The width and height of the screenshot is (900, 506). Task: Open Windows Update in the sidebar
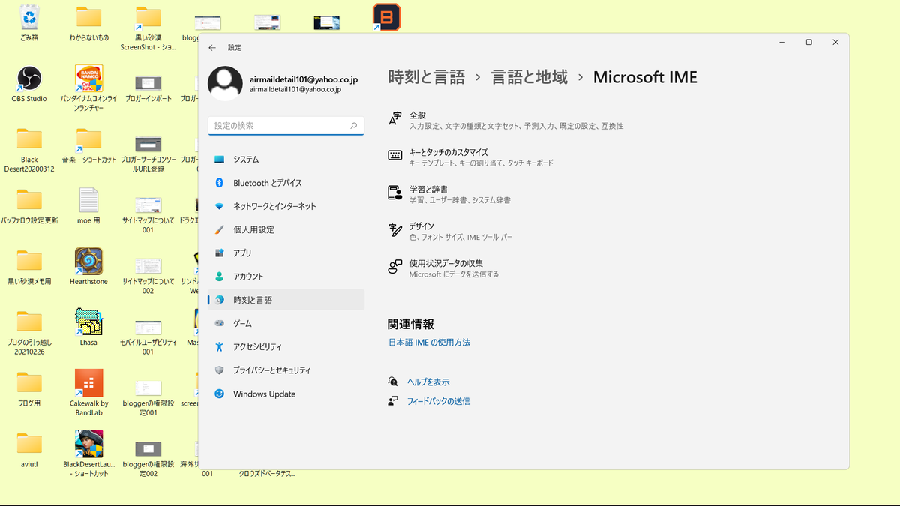click(x=286, y=394)
